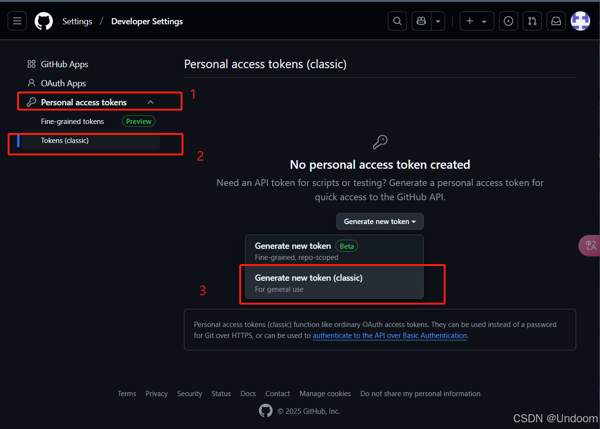Viewport: 600px width, 429px height.
Task: Open the issues icon in header
Action: pos(508,21)
